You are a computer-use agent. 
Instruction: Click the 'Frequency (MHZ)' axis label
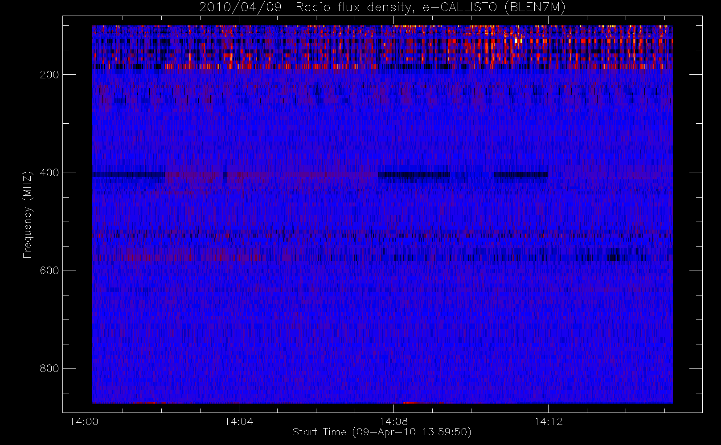pyautogui.click(x=28, y=214)
